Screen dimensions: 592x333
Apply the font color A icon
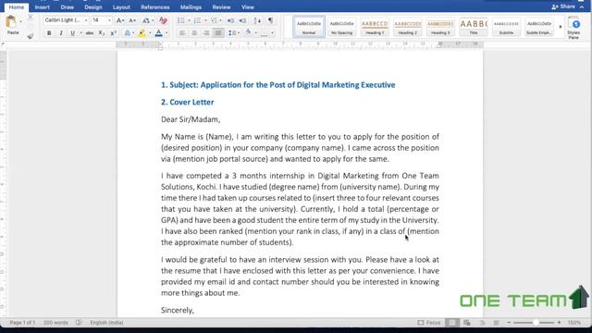point(159,33)
